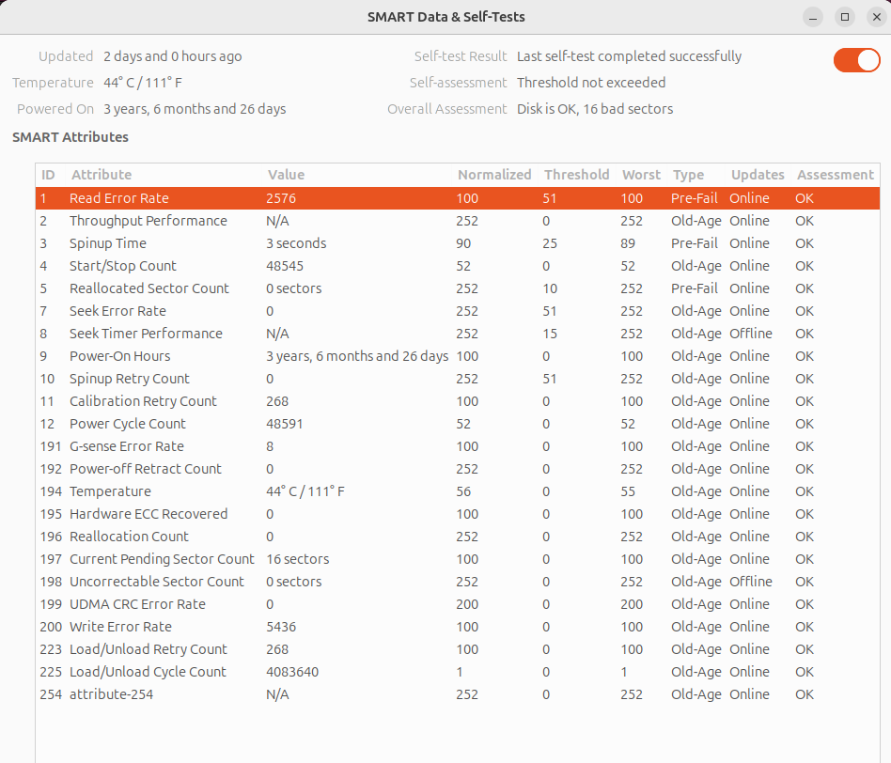Select the Reallocation Count row

click(x=458, y=537)
